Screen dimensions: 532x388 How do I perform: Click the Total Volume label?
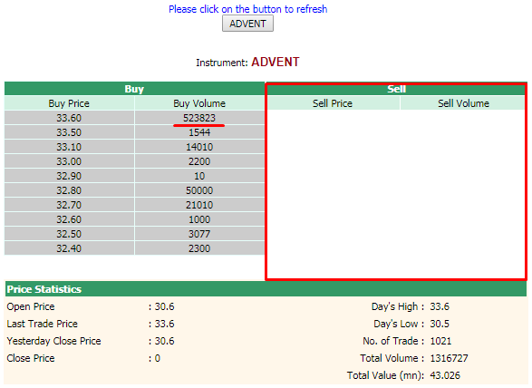(392, 358)
